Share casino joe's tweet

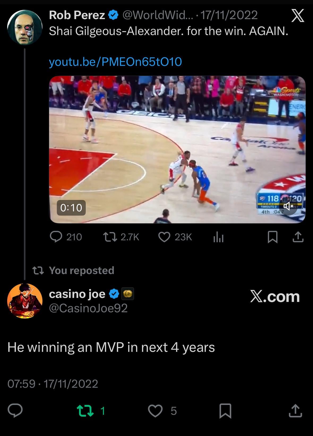click(295, 411)
